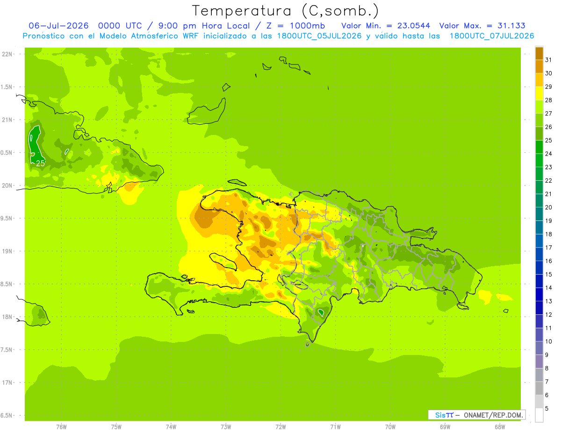Select the valid-until time "1800UTC_07JUL2026"

coord(492,36)
